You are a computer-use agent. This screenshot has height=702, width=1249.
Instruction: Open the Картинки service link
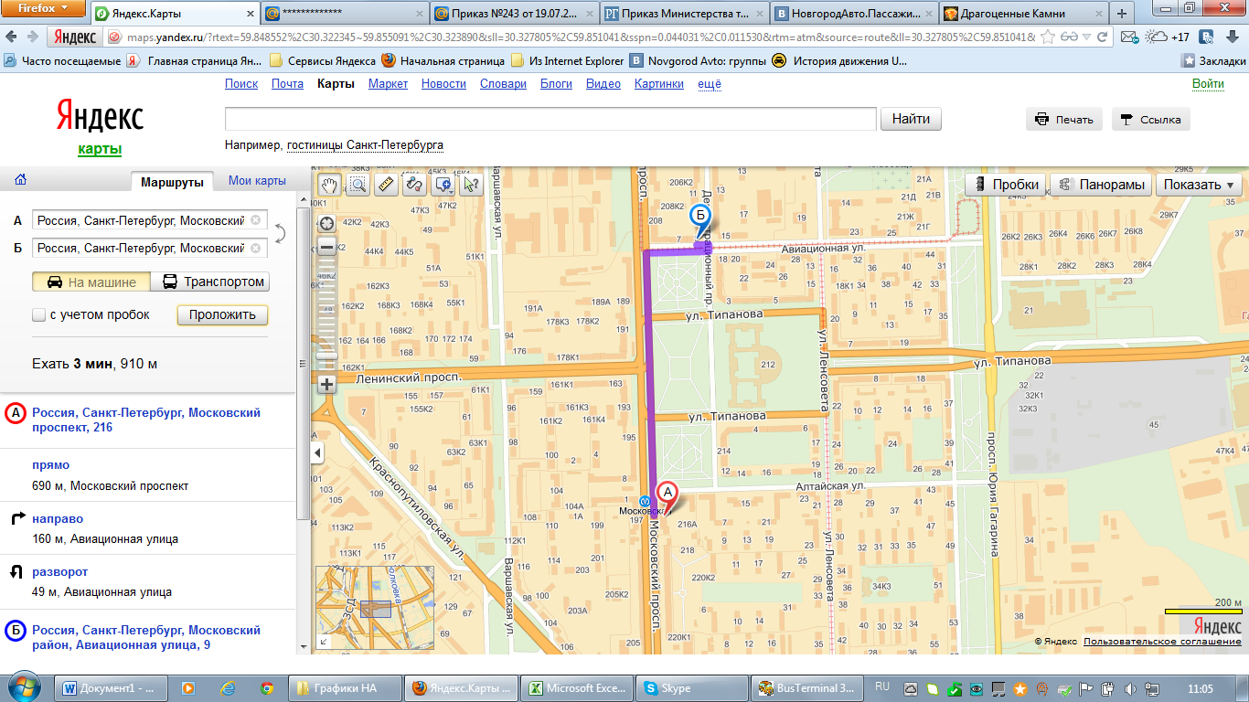pyautogui.click(x=659, y=84)
